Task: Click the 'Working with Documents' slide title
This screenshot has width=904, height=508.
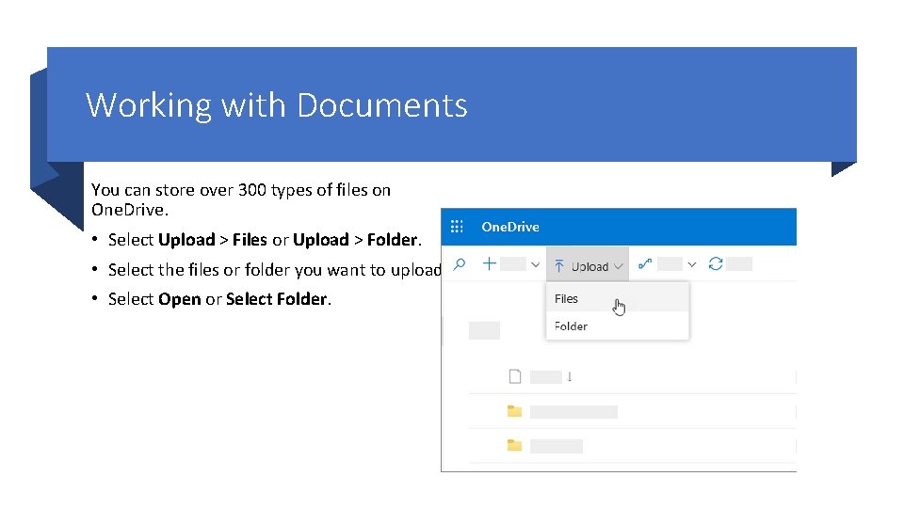Action: coord(277,105)
